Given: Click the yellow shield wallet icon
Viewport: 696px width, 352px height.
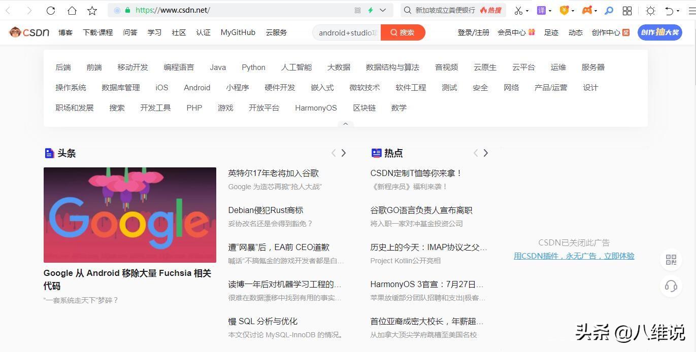Looking at the screenshot, I should click(564, 10).
